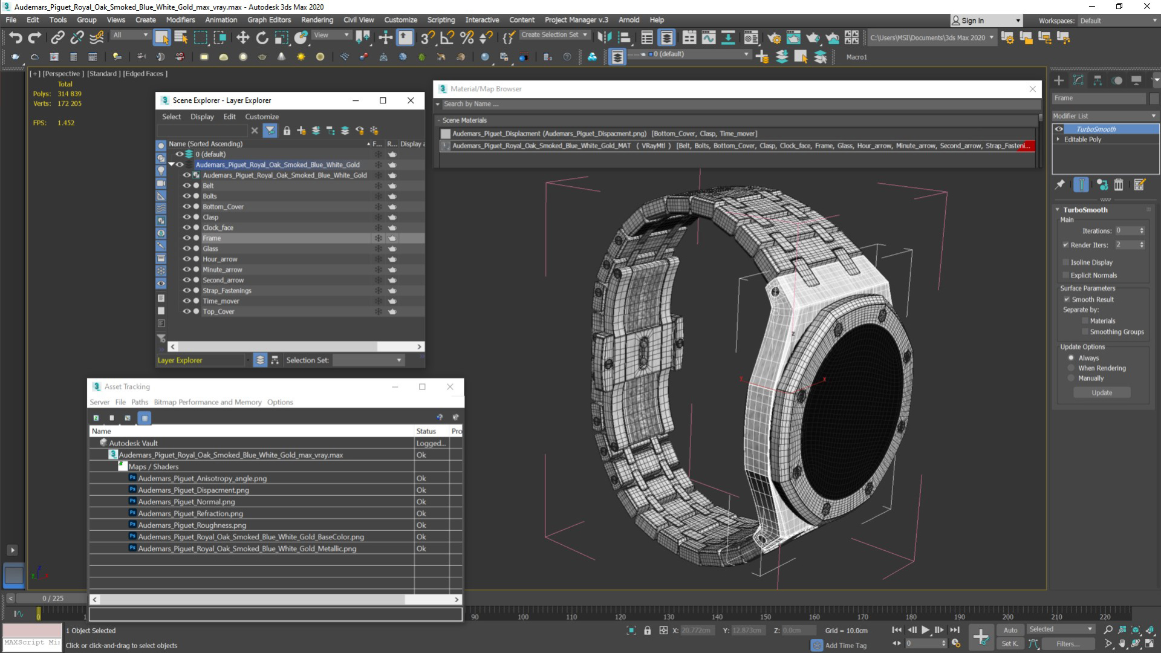Viewport: 1161px width, 653px height.
Task: Open Render Setup icon
Action: 774,37
